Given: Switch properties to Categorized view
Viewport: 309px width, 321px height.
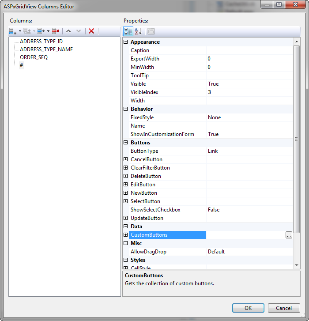Looking at the screenshot, I should coord(128,31).
